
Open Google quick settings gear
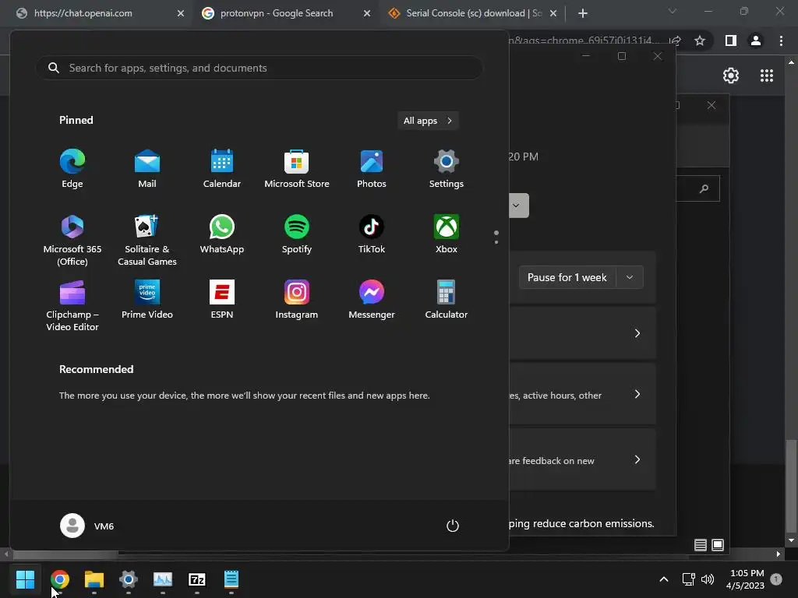click(x=731, y=76)
